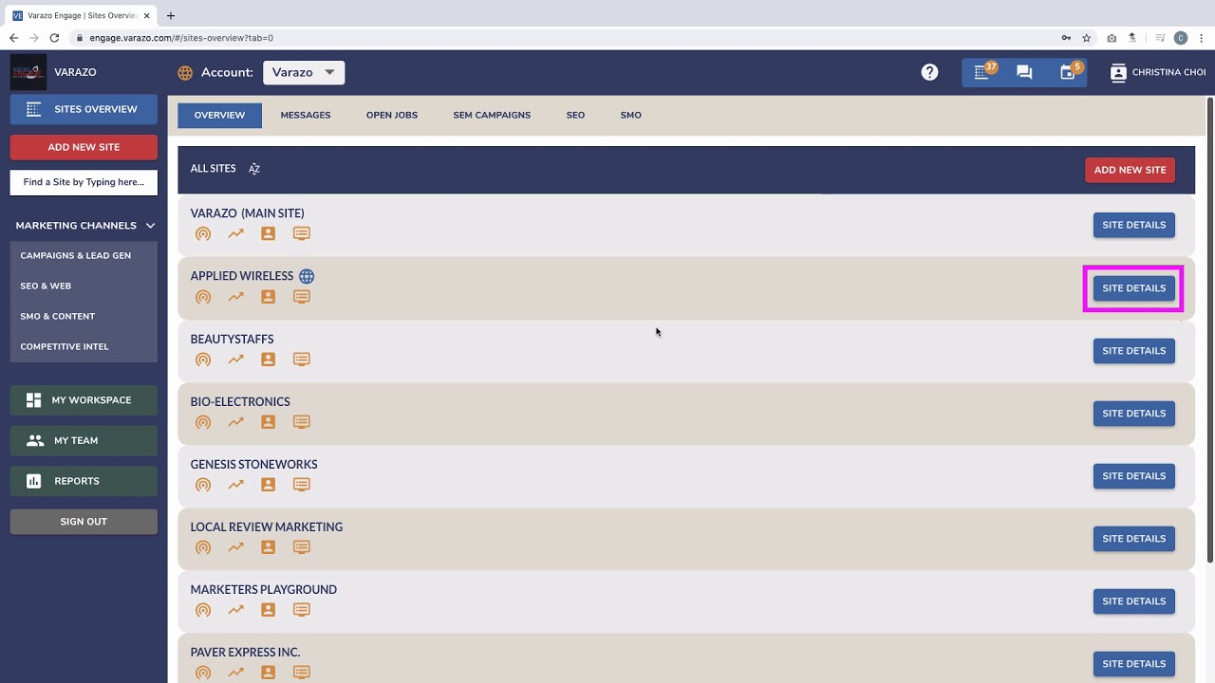
Task: Open Site Details for Bio-Electronics
Action: click(1133, 413)
